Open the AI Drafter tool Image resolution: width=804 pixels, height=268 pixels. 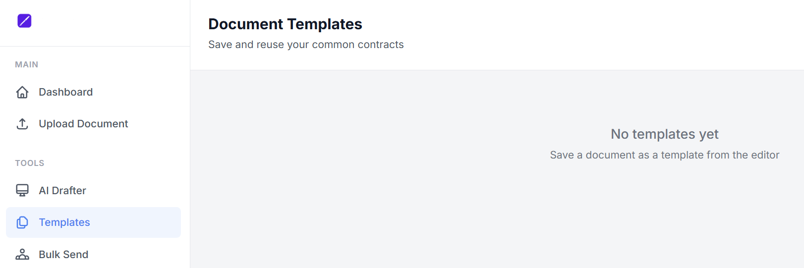pos(62,191)
